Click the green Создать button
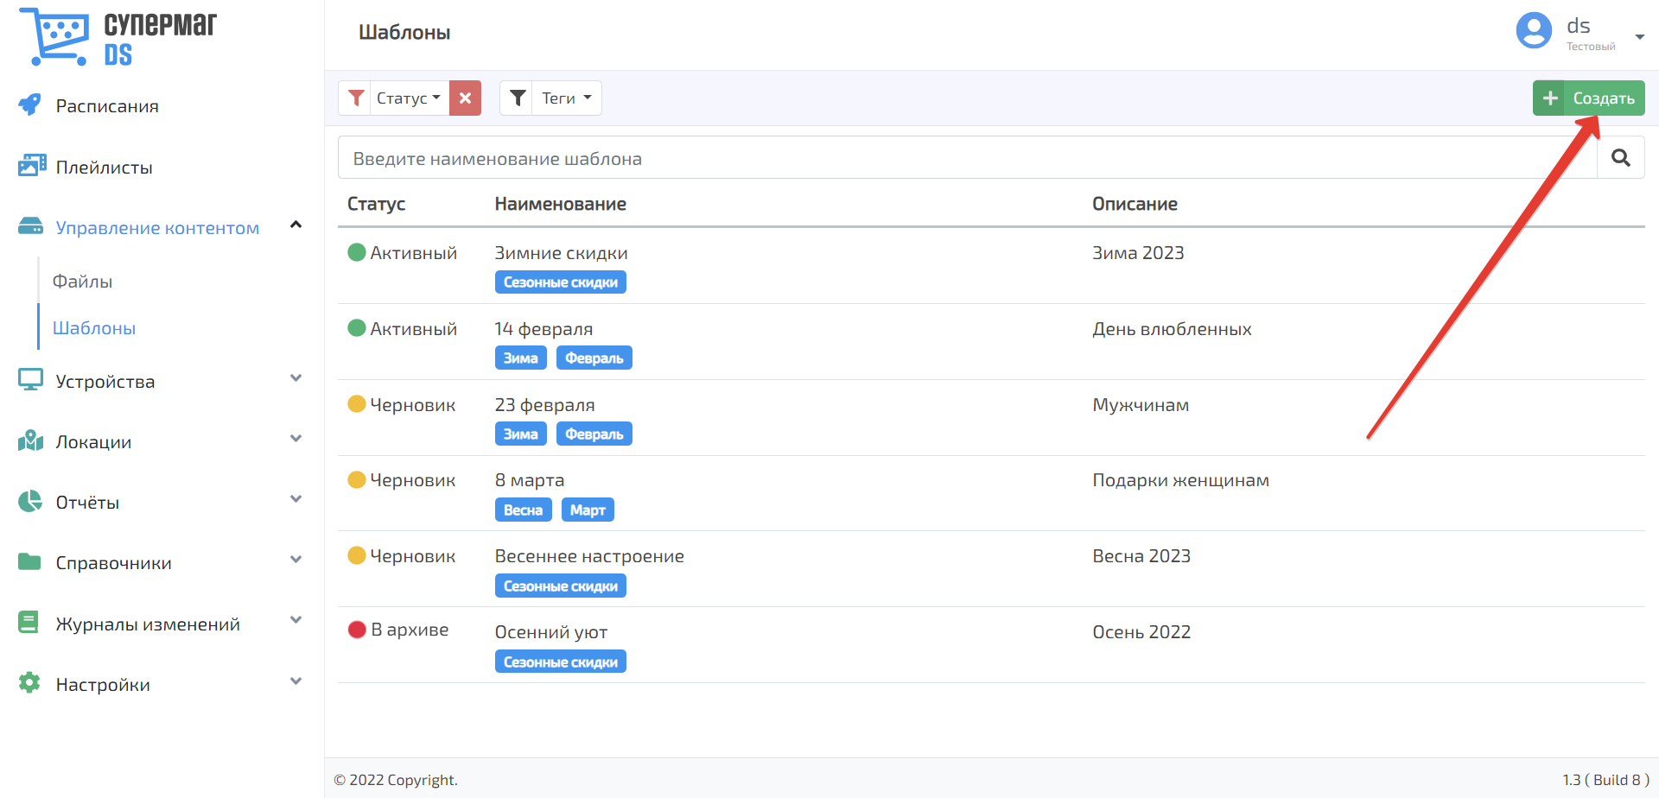 (1588, 98)
